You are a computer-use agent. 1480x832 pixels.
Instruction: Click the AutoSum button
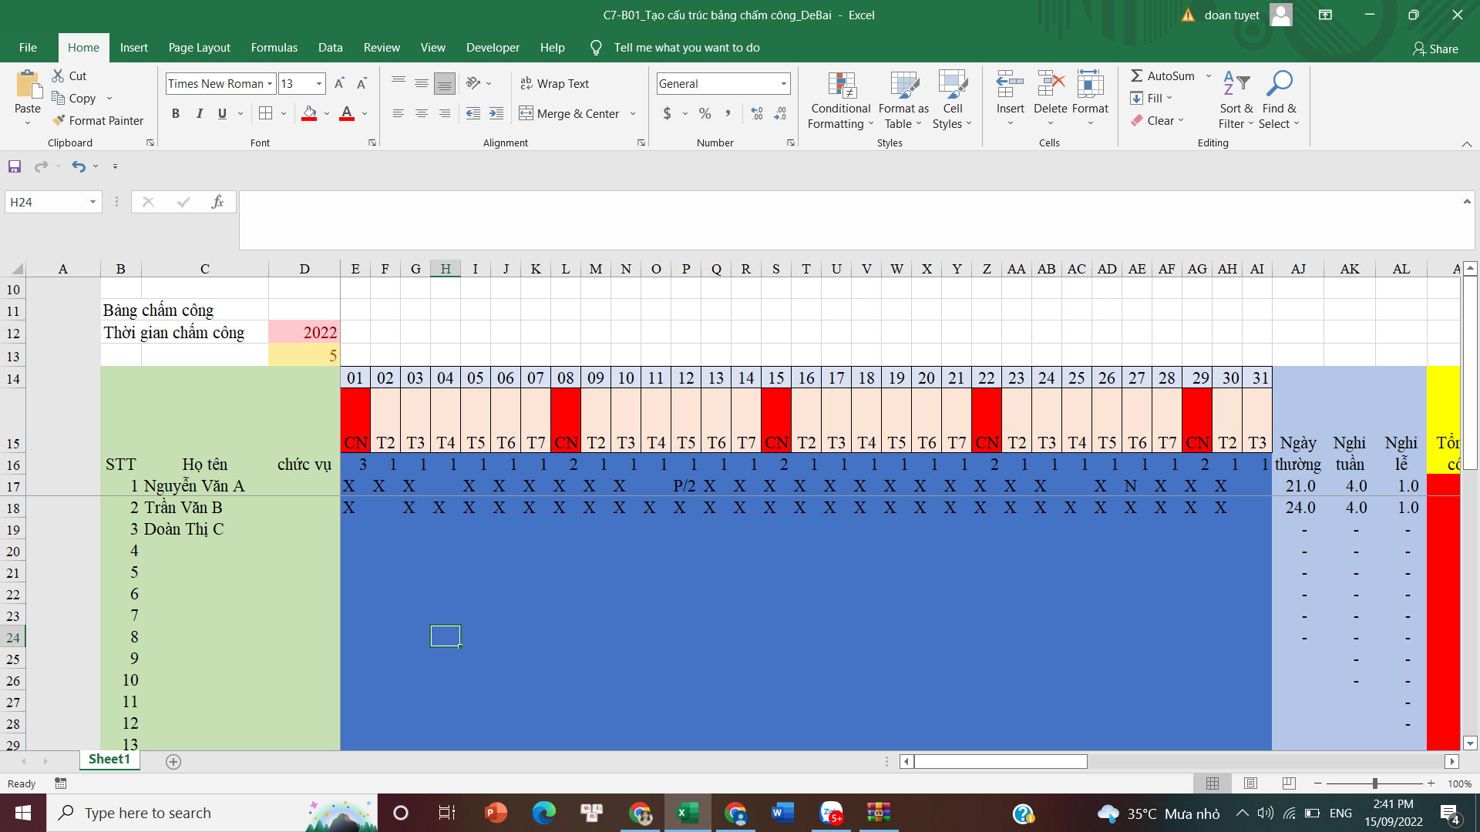pyautogui.click(x=1163, y=75)
